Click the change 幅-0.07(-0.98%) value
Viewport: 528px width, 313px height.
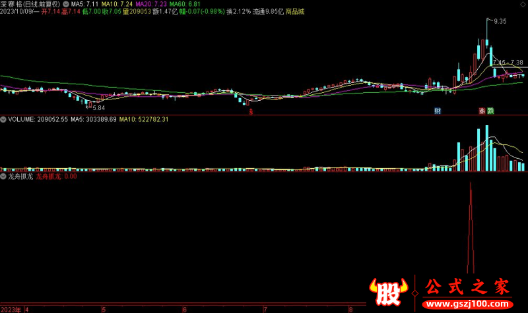(x=202, y=12)
